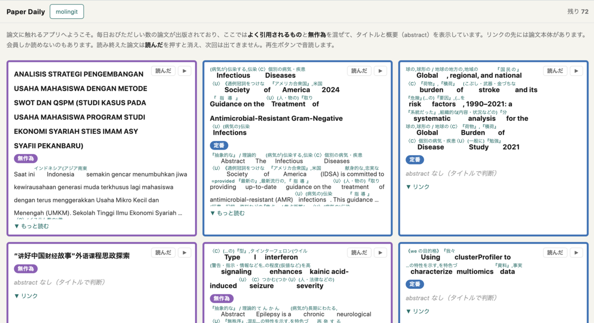The width and height of the screenshot is (594, 323).
Task: Play audio for 讲好中国财经故事 paper
Action: [x=184, y=253]
